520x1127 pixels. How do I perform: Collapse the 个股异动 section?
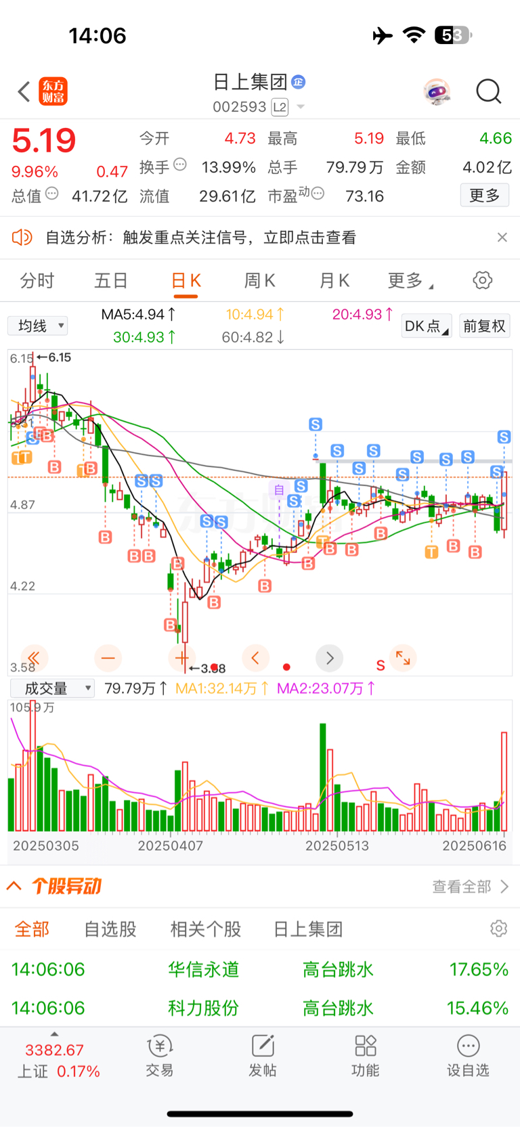point(14,886)
